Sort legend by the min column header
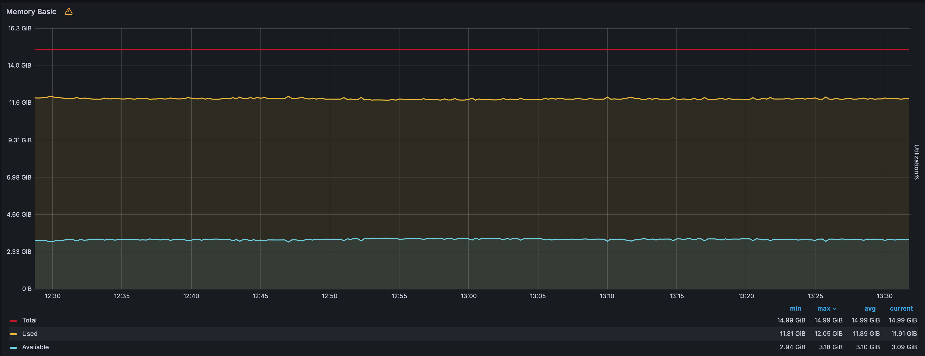Image resolution: width=925 pixels, height=356 pixels. [x=795, y=308]
